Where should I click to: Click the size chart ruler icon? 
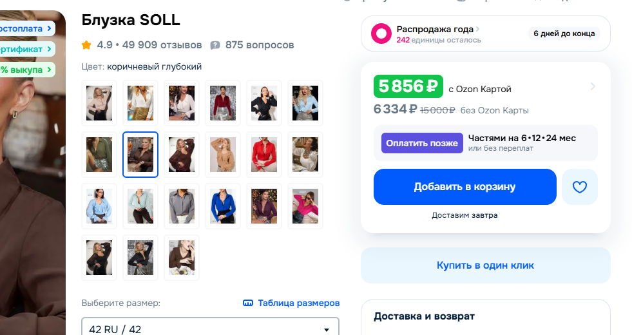pos(248,303)
